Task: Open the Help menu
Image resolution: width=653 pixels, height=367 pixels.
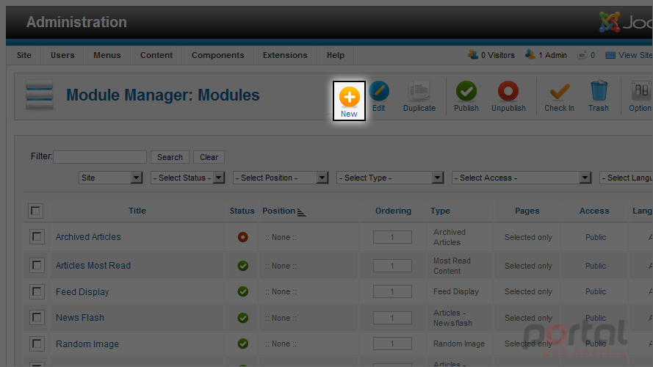Action: click(335, 55)
